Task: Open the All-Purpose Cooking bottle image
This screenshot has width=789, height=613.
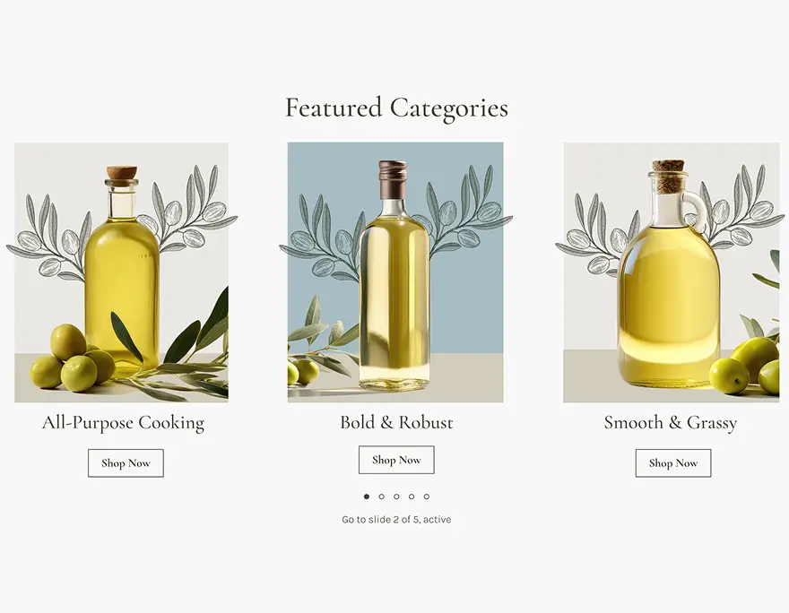Action: click(121, 272)
